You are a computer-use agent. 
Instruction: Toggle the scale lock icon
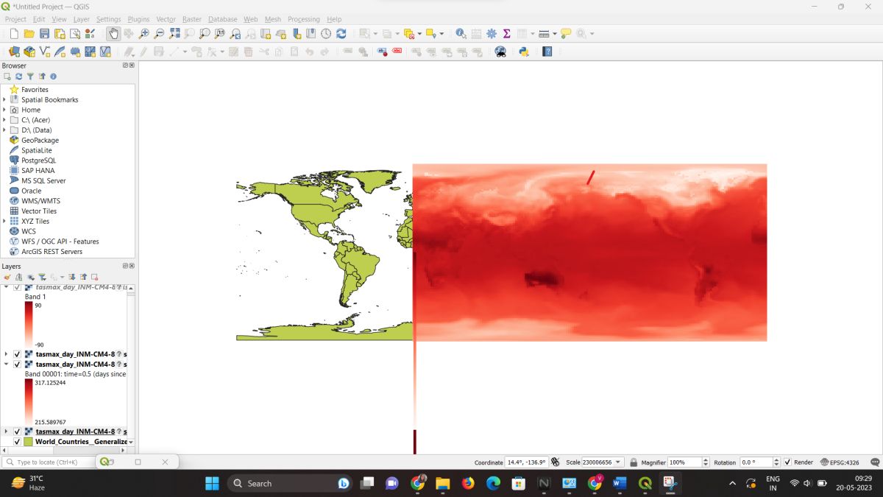[634, 462]
